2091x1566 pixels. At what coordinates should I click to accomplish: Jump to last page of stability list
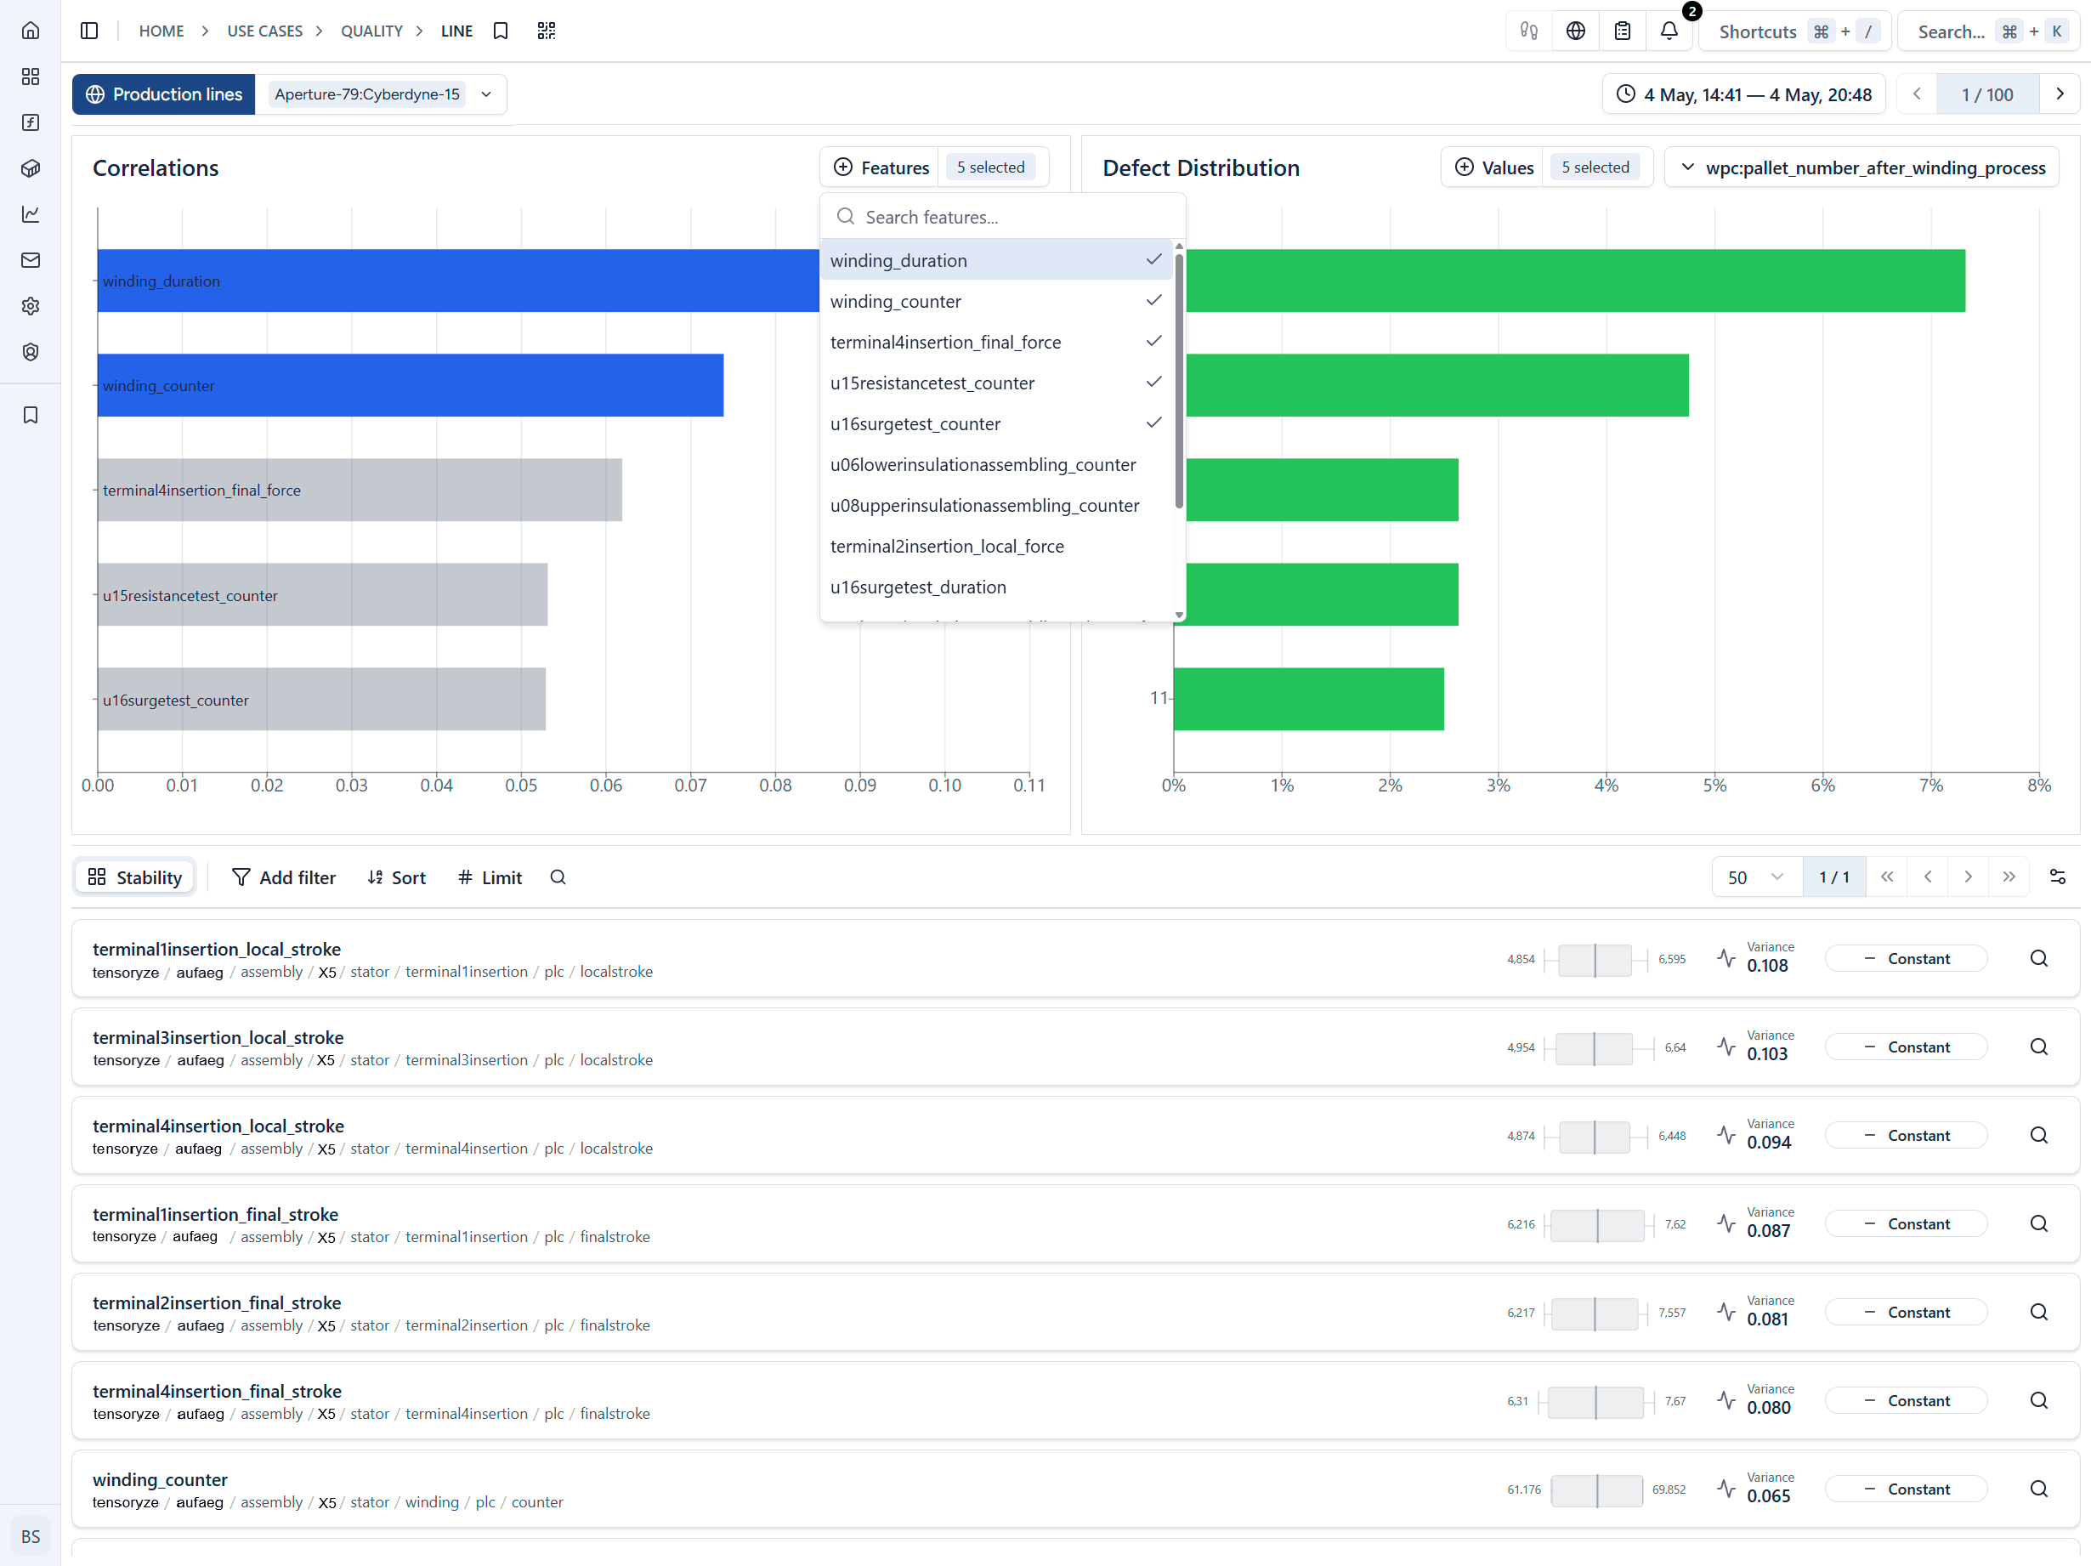(2009, 877)
